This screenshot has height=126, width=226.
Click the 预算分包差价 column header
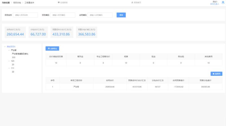pyautogui.click(x=206, y=80)
